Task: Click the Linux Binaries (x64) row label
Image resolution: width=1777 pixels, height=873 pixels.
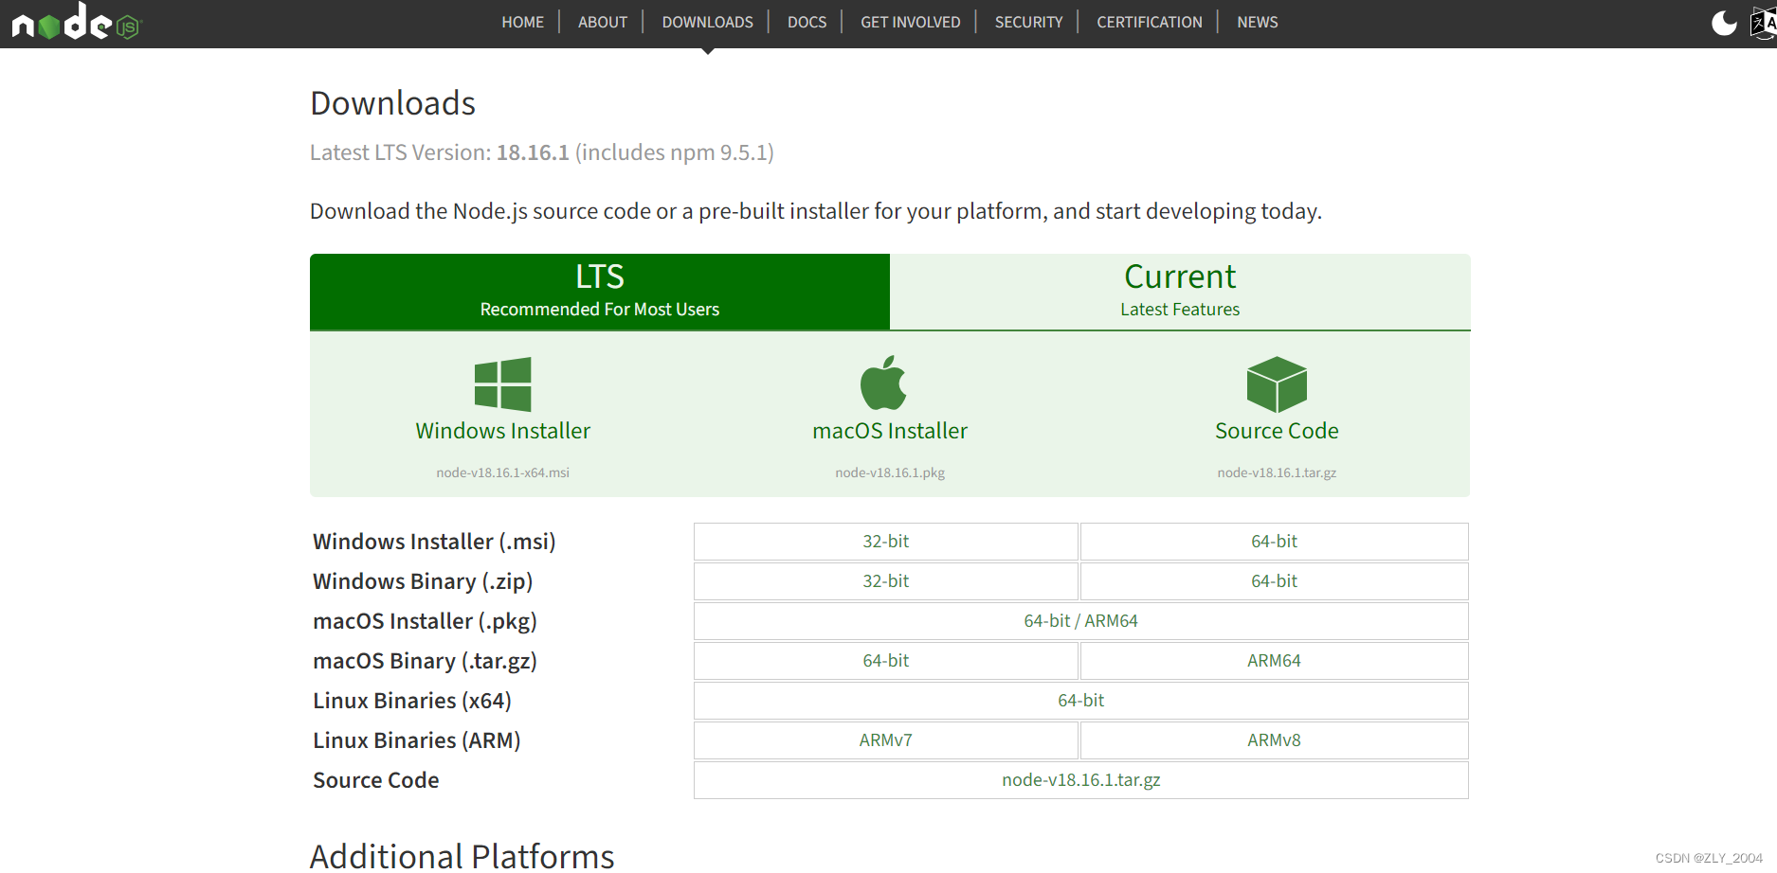Action: tap(412, 701)
